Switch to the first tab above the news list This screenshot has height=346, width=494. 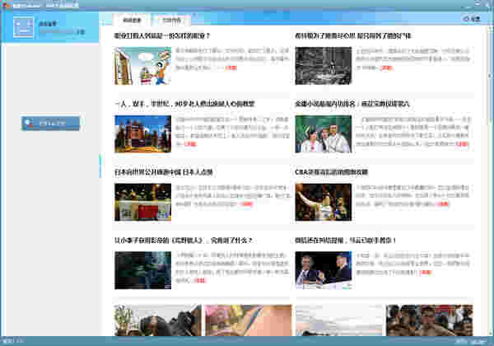pos(133,18)
